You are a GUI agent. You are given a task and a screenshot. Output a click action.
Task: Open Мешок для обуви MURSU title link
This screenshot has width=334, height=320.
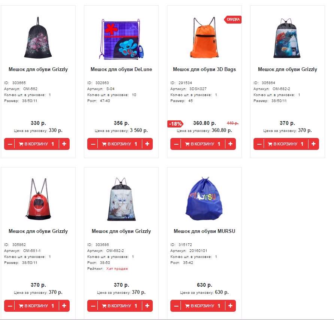pos(204,231)
